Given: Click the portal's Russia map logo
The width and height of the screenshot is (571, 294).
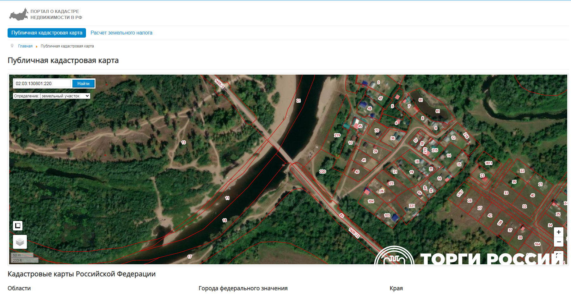Looking at the screenshot, I should [x=19, y=15].
